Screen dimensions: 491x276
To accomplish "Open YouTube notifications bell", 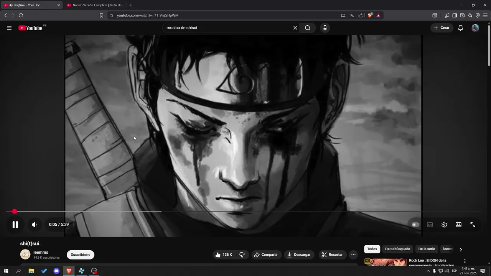I will 461,28.
